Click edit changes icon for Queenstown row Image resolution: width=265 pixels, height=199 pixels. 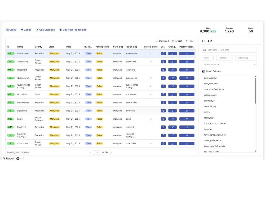pyautogui.click(x=173, y=78)
